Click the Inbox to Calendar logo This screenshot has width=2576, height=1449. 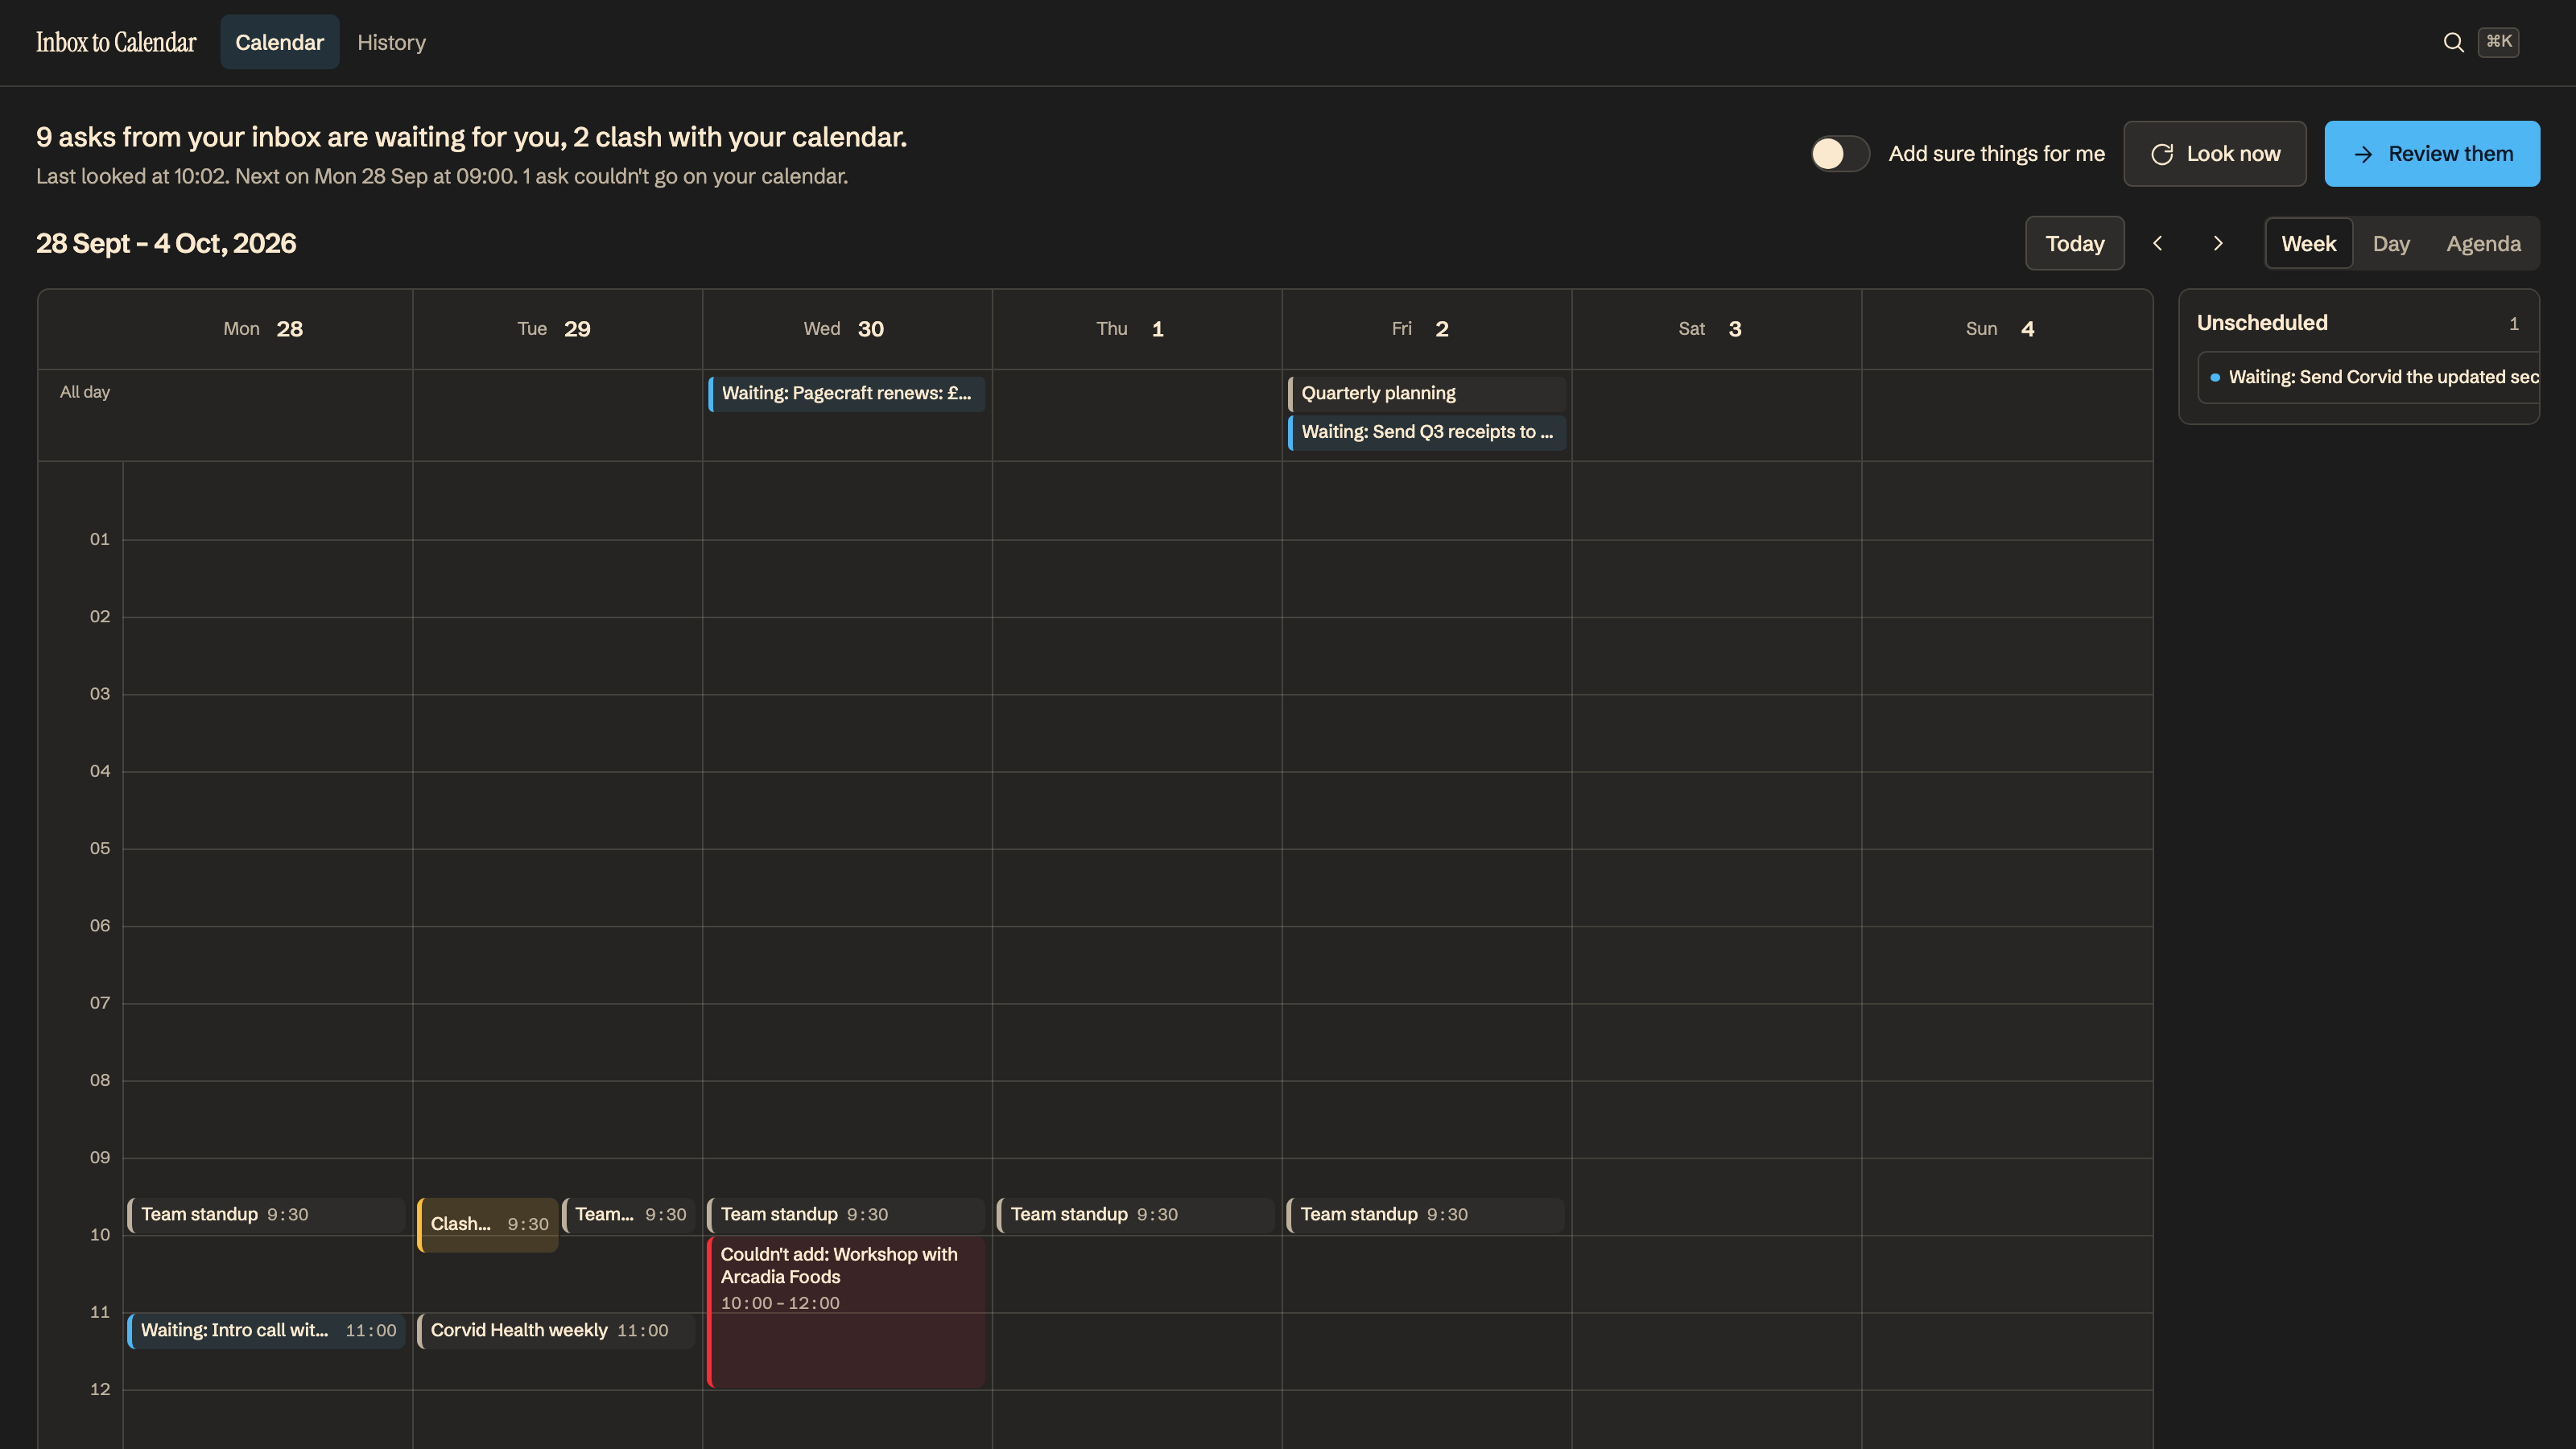pos(116,42)
